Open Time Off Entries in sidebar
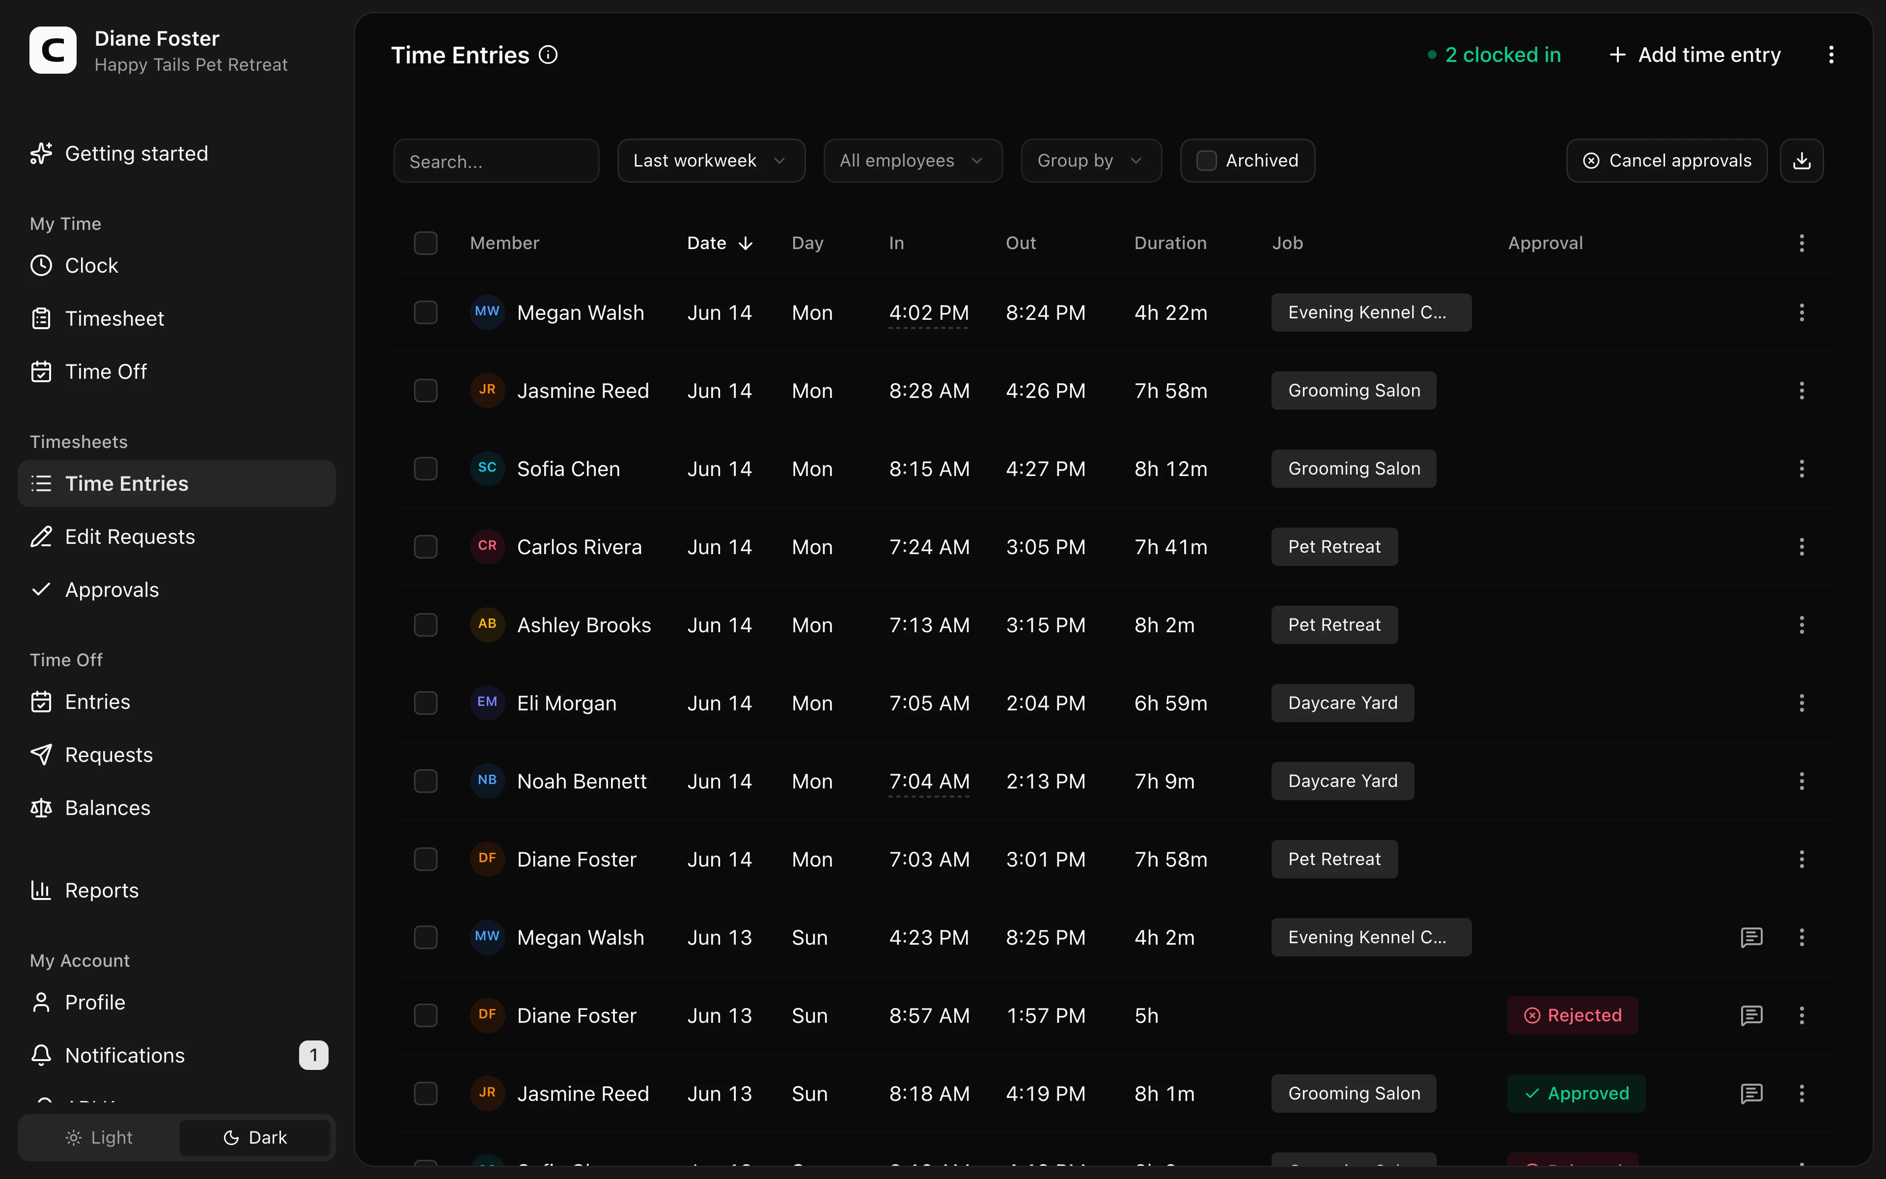1886x1179 pixels. (176, 702)
